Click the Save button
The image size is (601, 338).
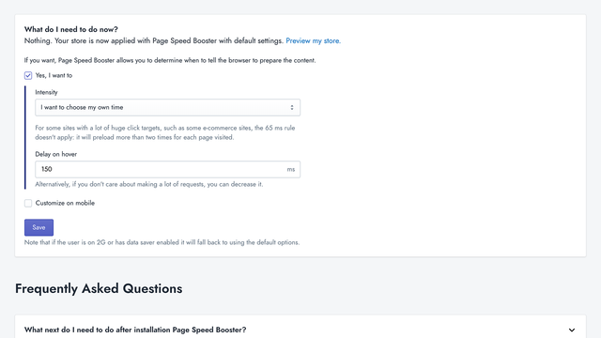(39, 227)
